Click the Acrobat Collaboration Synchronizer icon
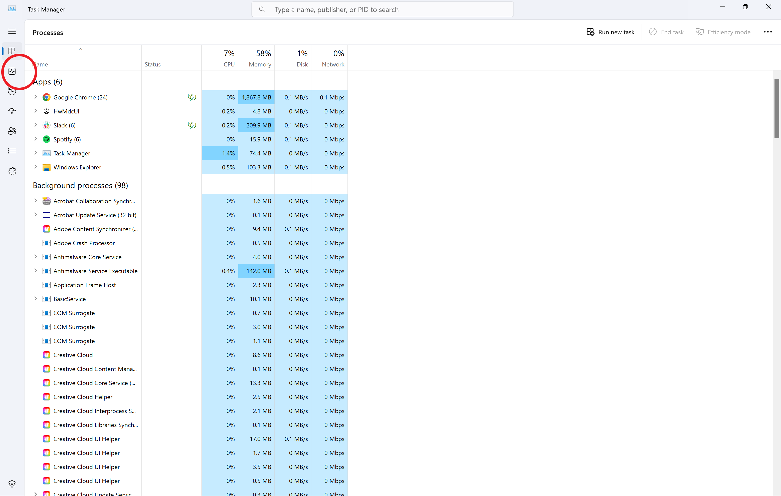Image resolution: width=781 pixels, height=496 pixels. pos(47,201)
